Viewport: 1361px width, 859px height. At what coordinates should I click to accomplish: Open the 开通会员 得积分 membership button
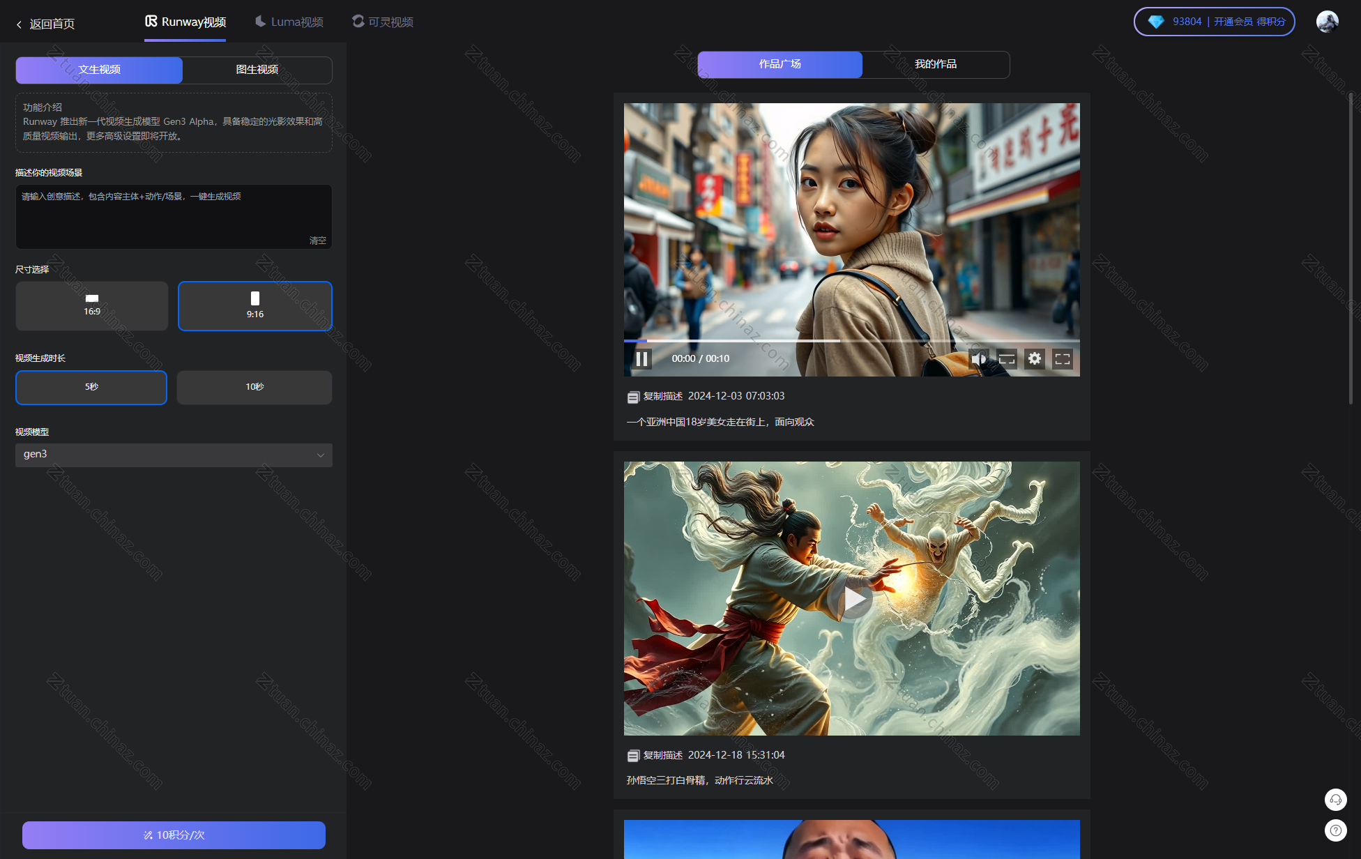(x=1249, y=22)
